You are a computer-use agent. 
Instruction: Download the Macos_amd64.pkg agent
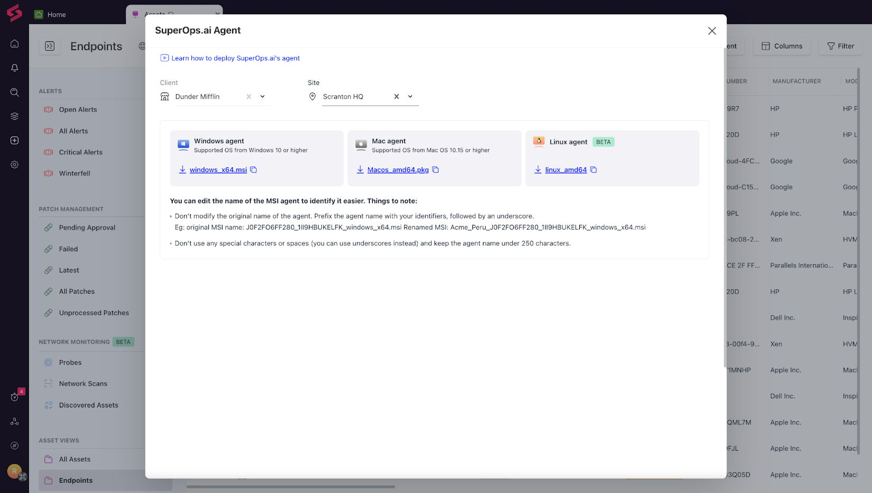pyautogui.click(x=398, y=170)
